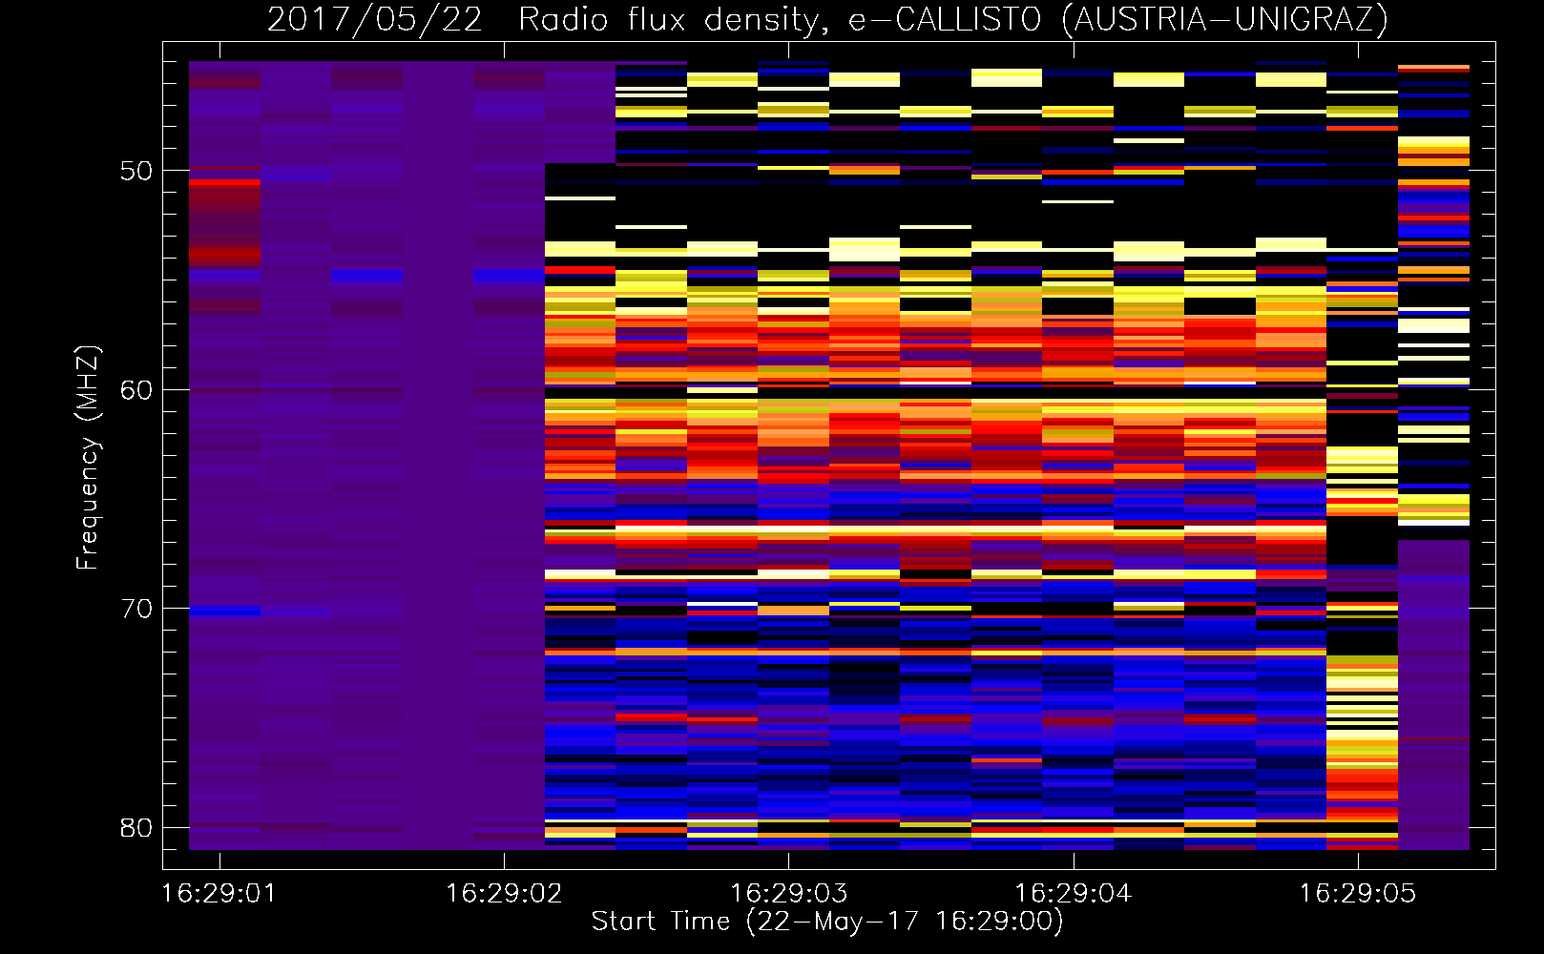Click the 16:29:03 time tick label

[788, 893]
